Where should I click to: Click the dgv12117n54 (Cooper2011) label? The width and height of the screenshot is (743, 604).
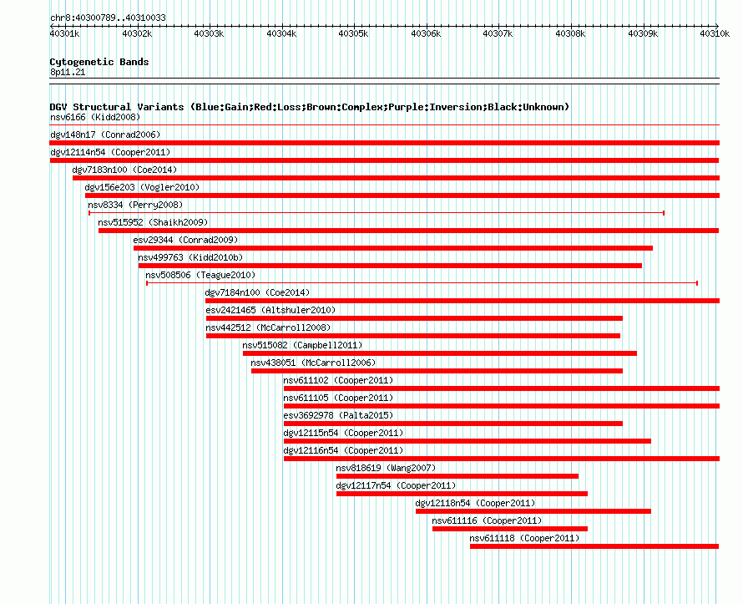(397, 485)
